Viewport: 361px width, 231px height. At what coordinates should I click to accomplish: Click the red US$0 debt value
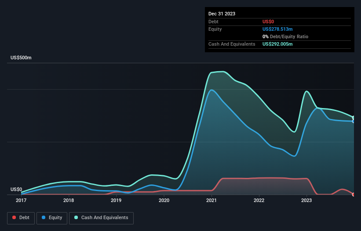coord(268,22)
